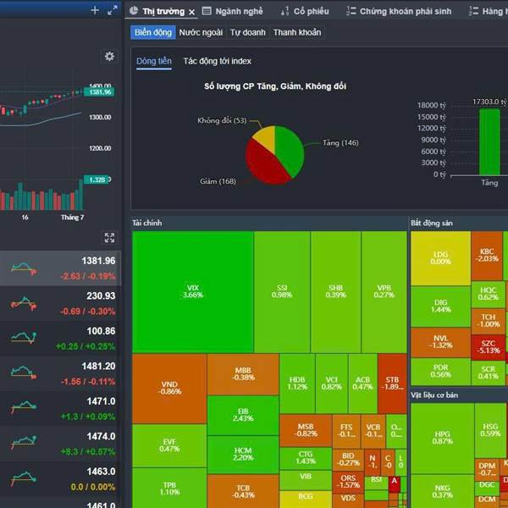Click the VCI 0.82% heatmap tile
The image size is (508, 508).
[x=331, y=384]
